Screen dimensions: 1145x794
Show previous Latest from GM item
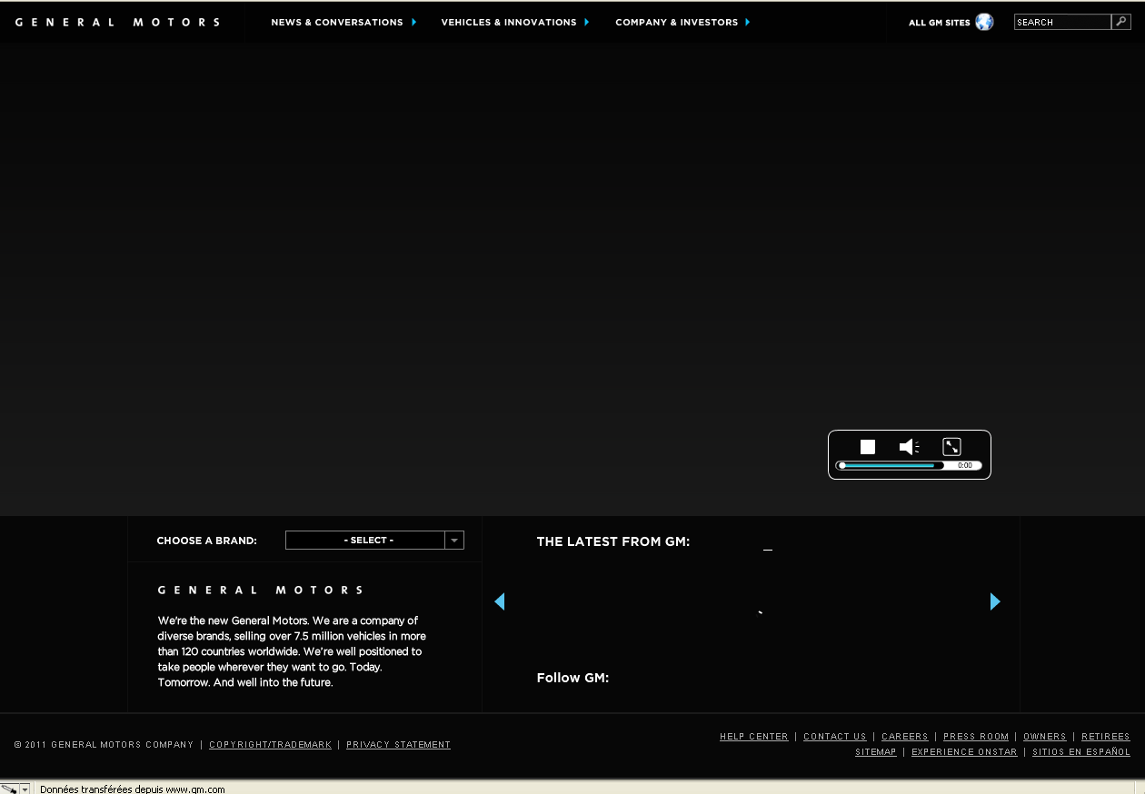[499, 601]
